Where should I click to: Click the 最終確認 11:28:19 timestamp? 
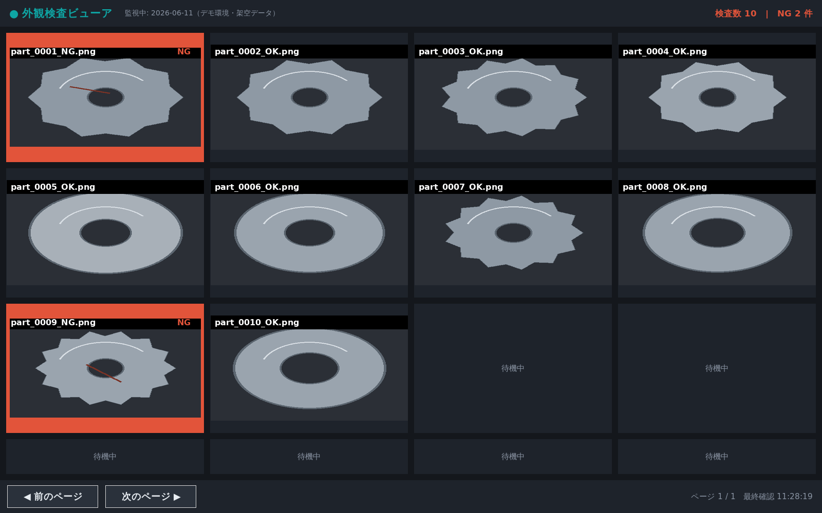[778, 497]
